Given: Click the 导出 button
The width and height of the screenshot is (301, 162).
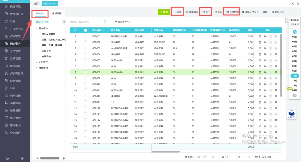Looking at the screenshot, I should click(206, 12).
